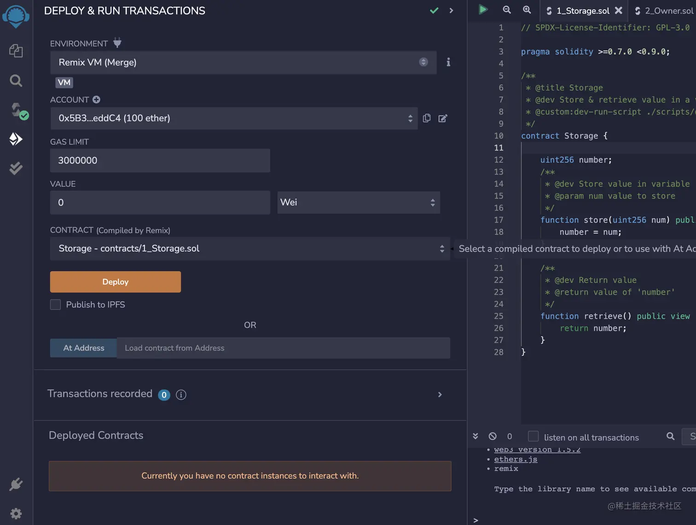Click the 'Deployed Contracts' heading
Viewport: 696px width, 525px height.
coord(96,435)
